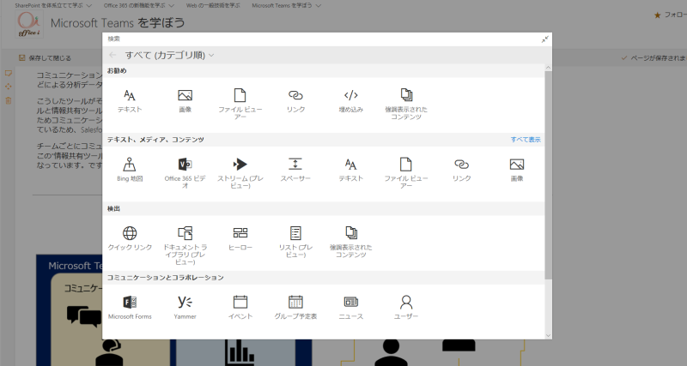Add the リスト (プレビュー) web part
This screenshot has height=366, width=687.
coord(295,242)
